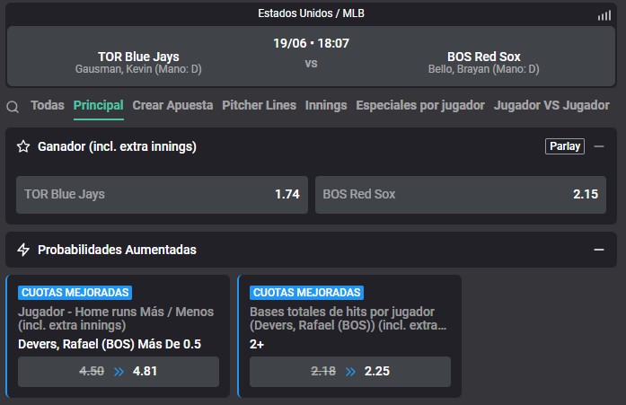Click the Estados Unidos / MLB header

coord(311,13)
